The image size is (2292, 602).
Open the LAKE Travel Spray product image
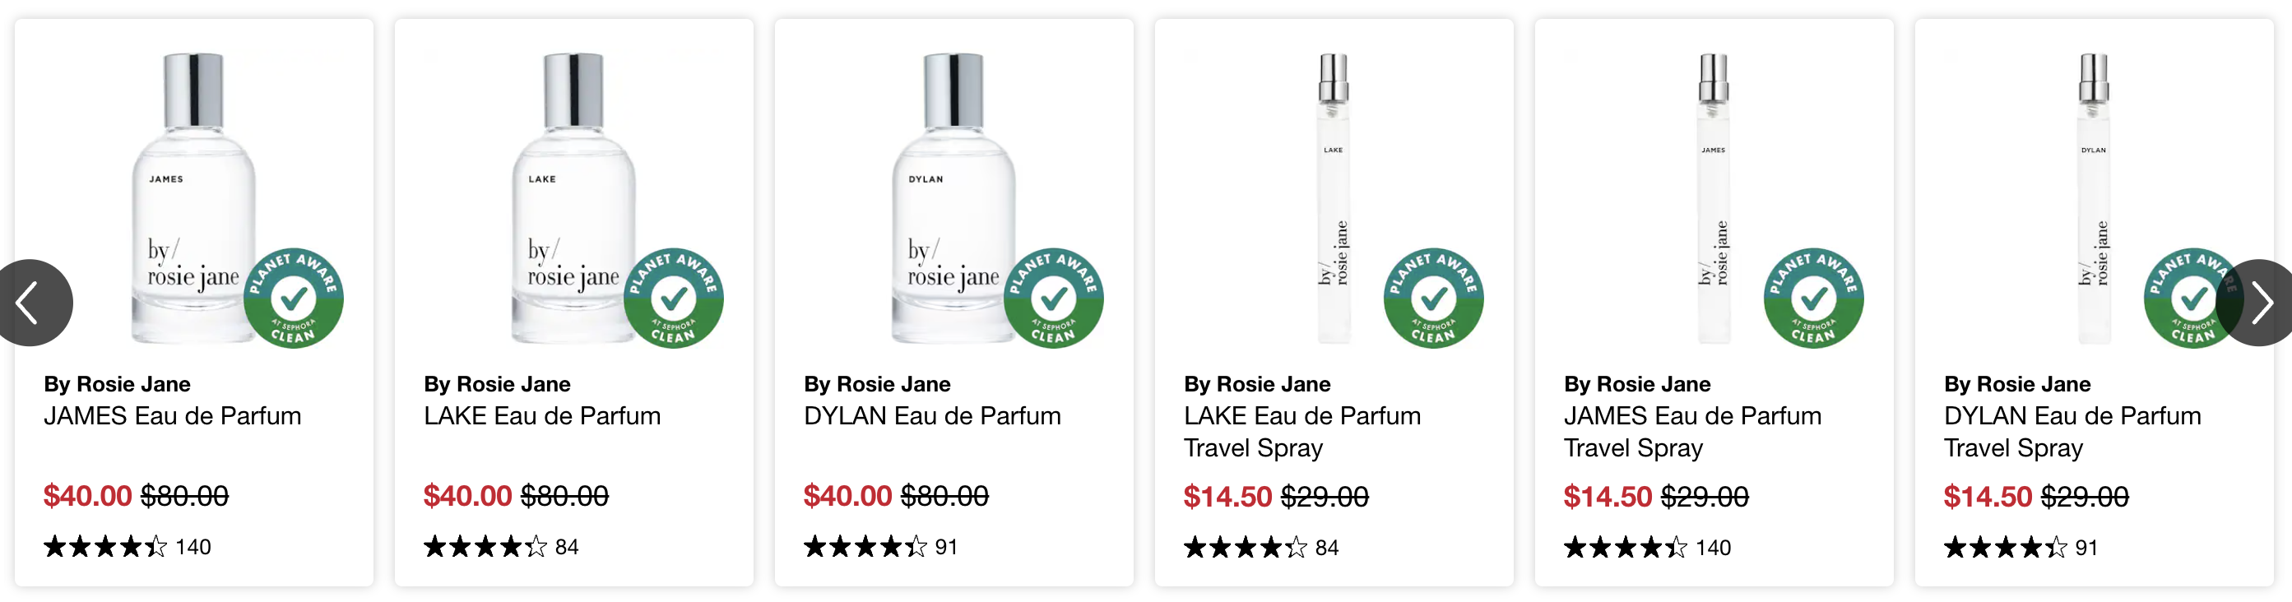[x=1333, y=197]
